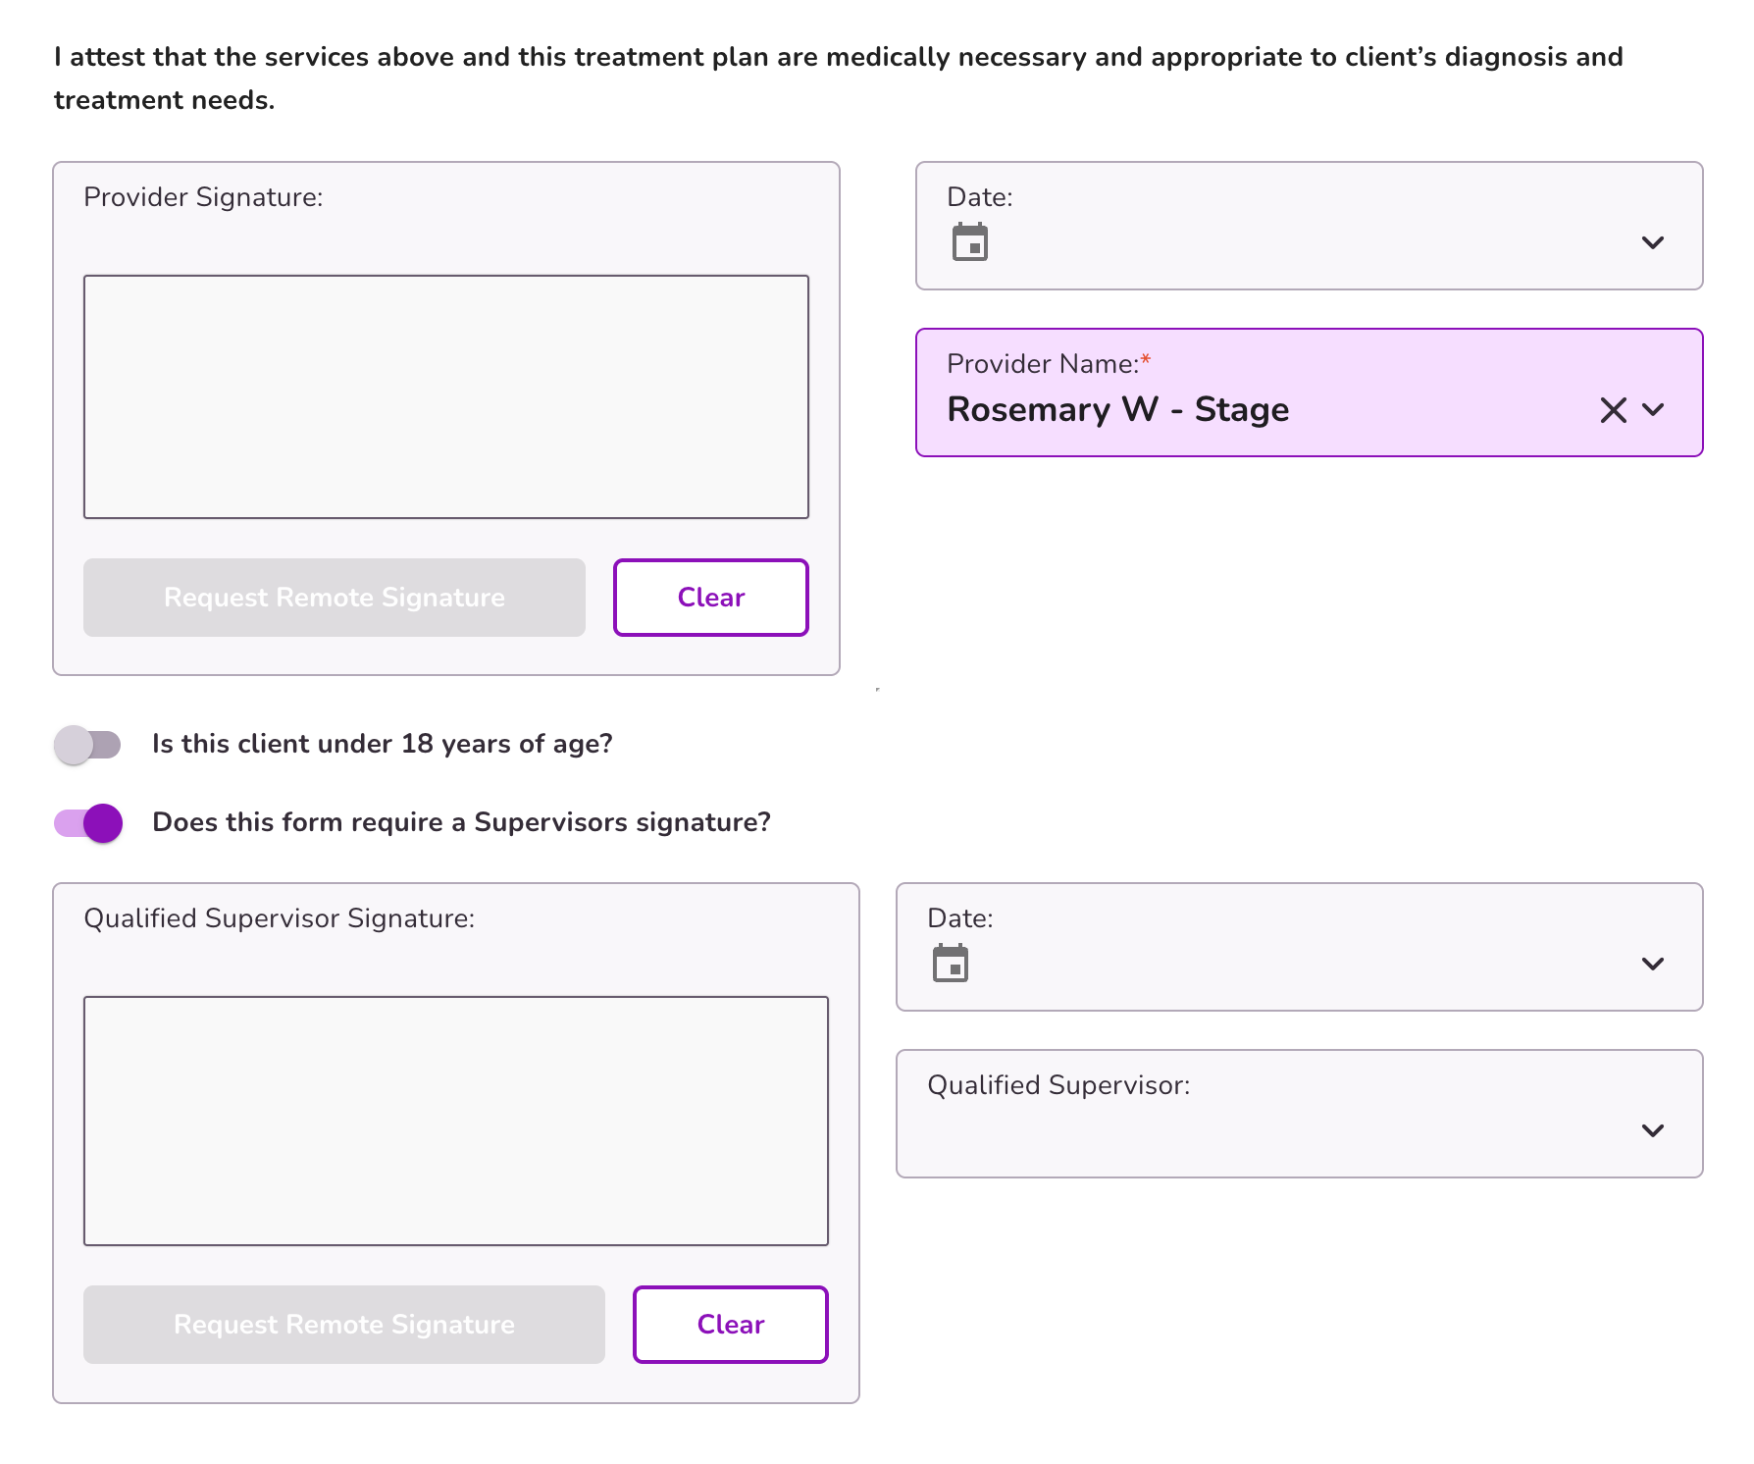Viewport: 1754px width, 1464px height.
Task: Toggle the under 18 years switch
Action: 88,745
